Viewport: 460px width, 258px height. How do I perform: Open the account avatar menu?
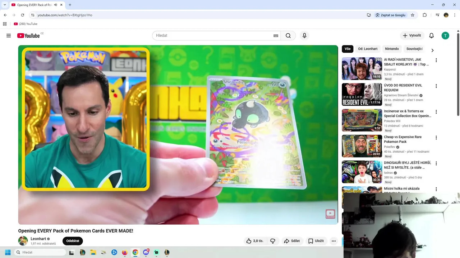pyautogui.click(x=445, y=35)
